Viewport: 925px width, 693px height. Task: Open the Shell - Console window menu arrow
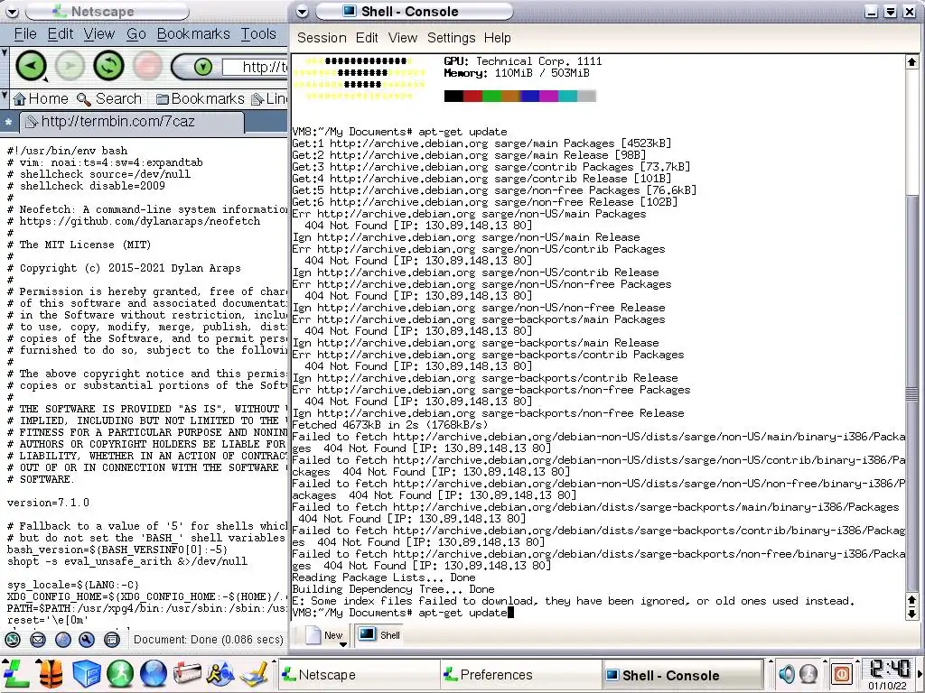[x=302, y=11]
